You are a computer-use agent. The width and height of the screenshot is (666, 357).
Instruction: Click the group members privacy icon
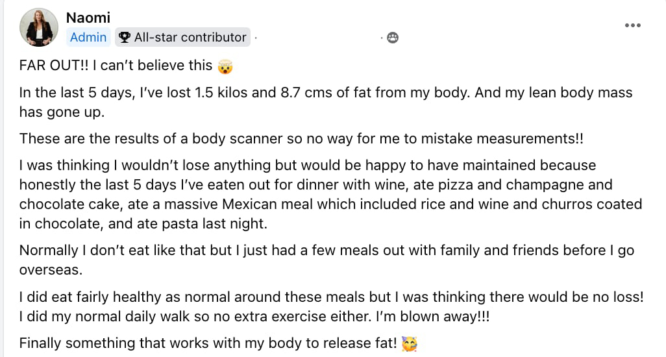tap(392, 38)
